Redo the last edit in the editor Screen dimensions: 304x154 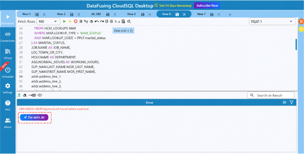click(102, 21)
